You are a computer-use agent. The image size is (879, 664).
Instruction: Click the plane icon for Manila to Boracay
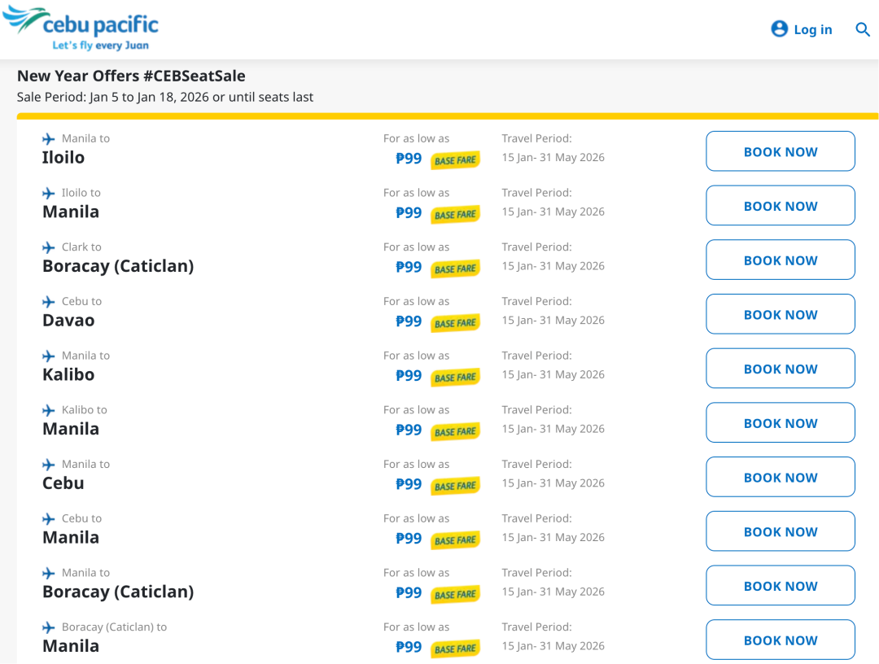pyautogui.click(x=49, y=574)
